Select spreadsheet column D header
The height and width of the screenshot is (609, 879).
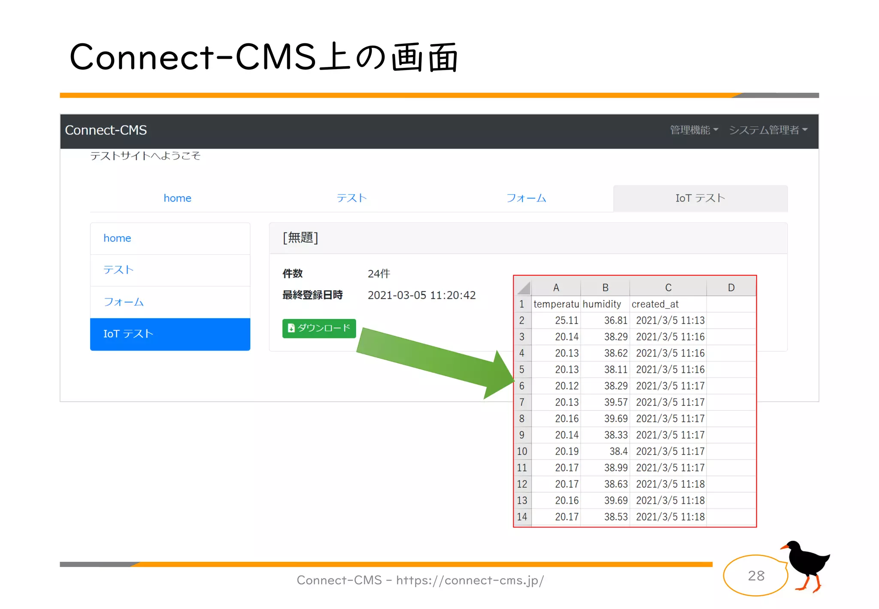point(731,287)
